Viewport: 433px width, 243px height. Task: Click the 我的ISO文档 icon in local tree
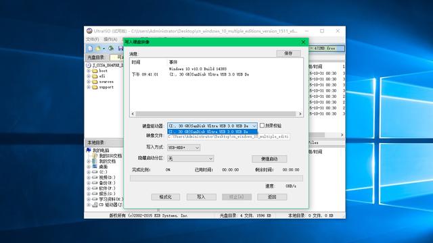pyautogui.click(x=95, y=156)
